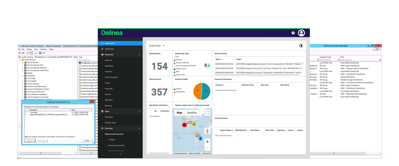Click the Street View pegman icon
399x166 pixels.
(x=207, y=131)
